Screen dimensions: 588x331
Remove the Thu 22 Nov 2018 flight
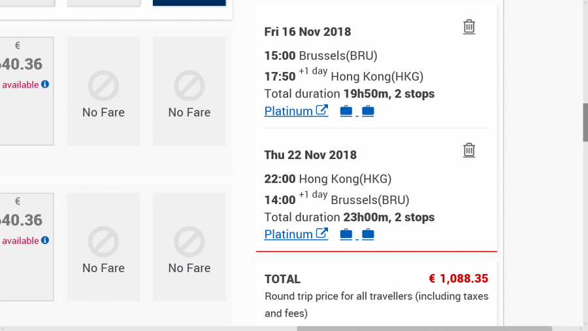click(469, 150)
